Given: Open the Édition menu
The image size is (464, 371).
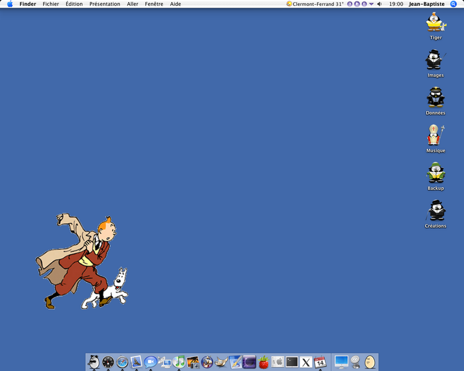Looking at the screenshot, I should tap(74, 4).
